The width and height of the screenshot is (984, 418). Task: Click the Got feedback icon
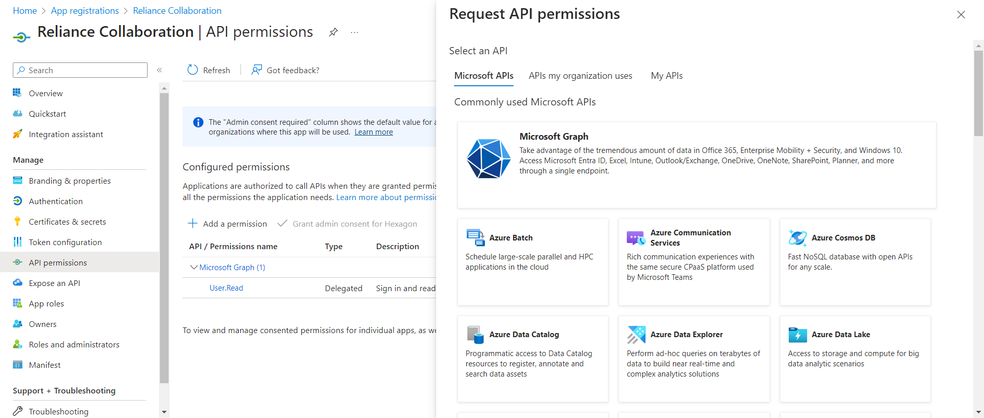pyautogui.click(x=257, y=70)
